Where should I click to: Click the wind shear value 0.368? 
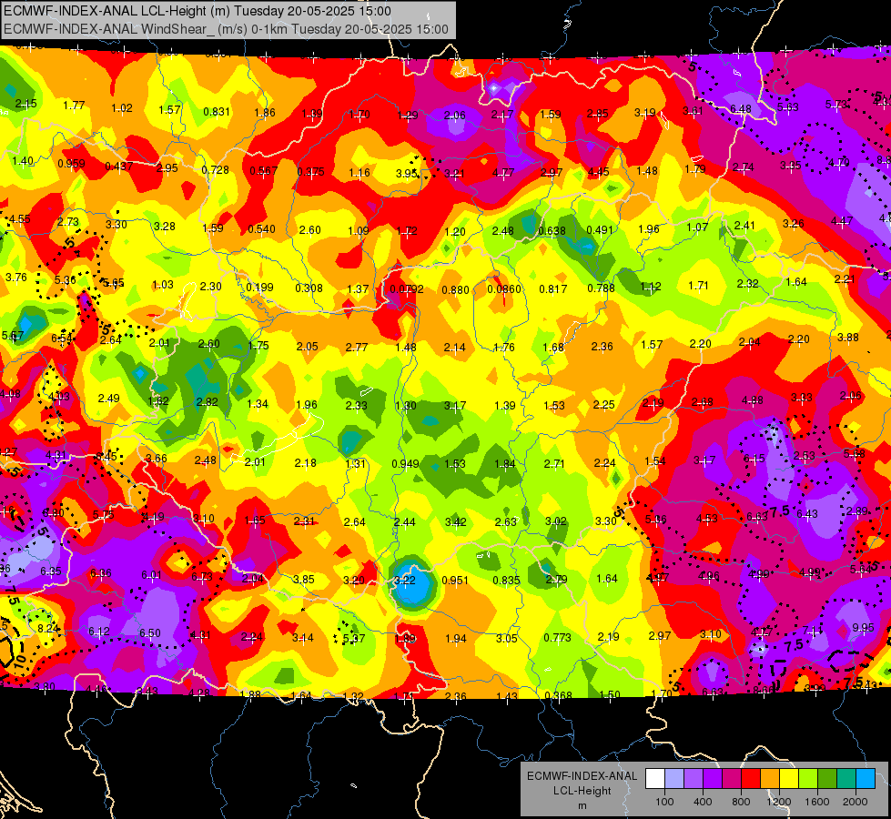click(x=559, y=695)
